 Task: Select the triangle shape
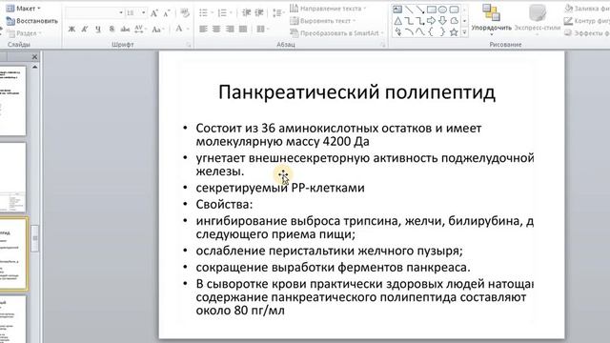(x=397, y=21)
